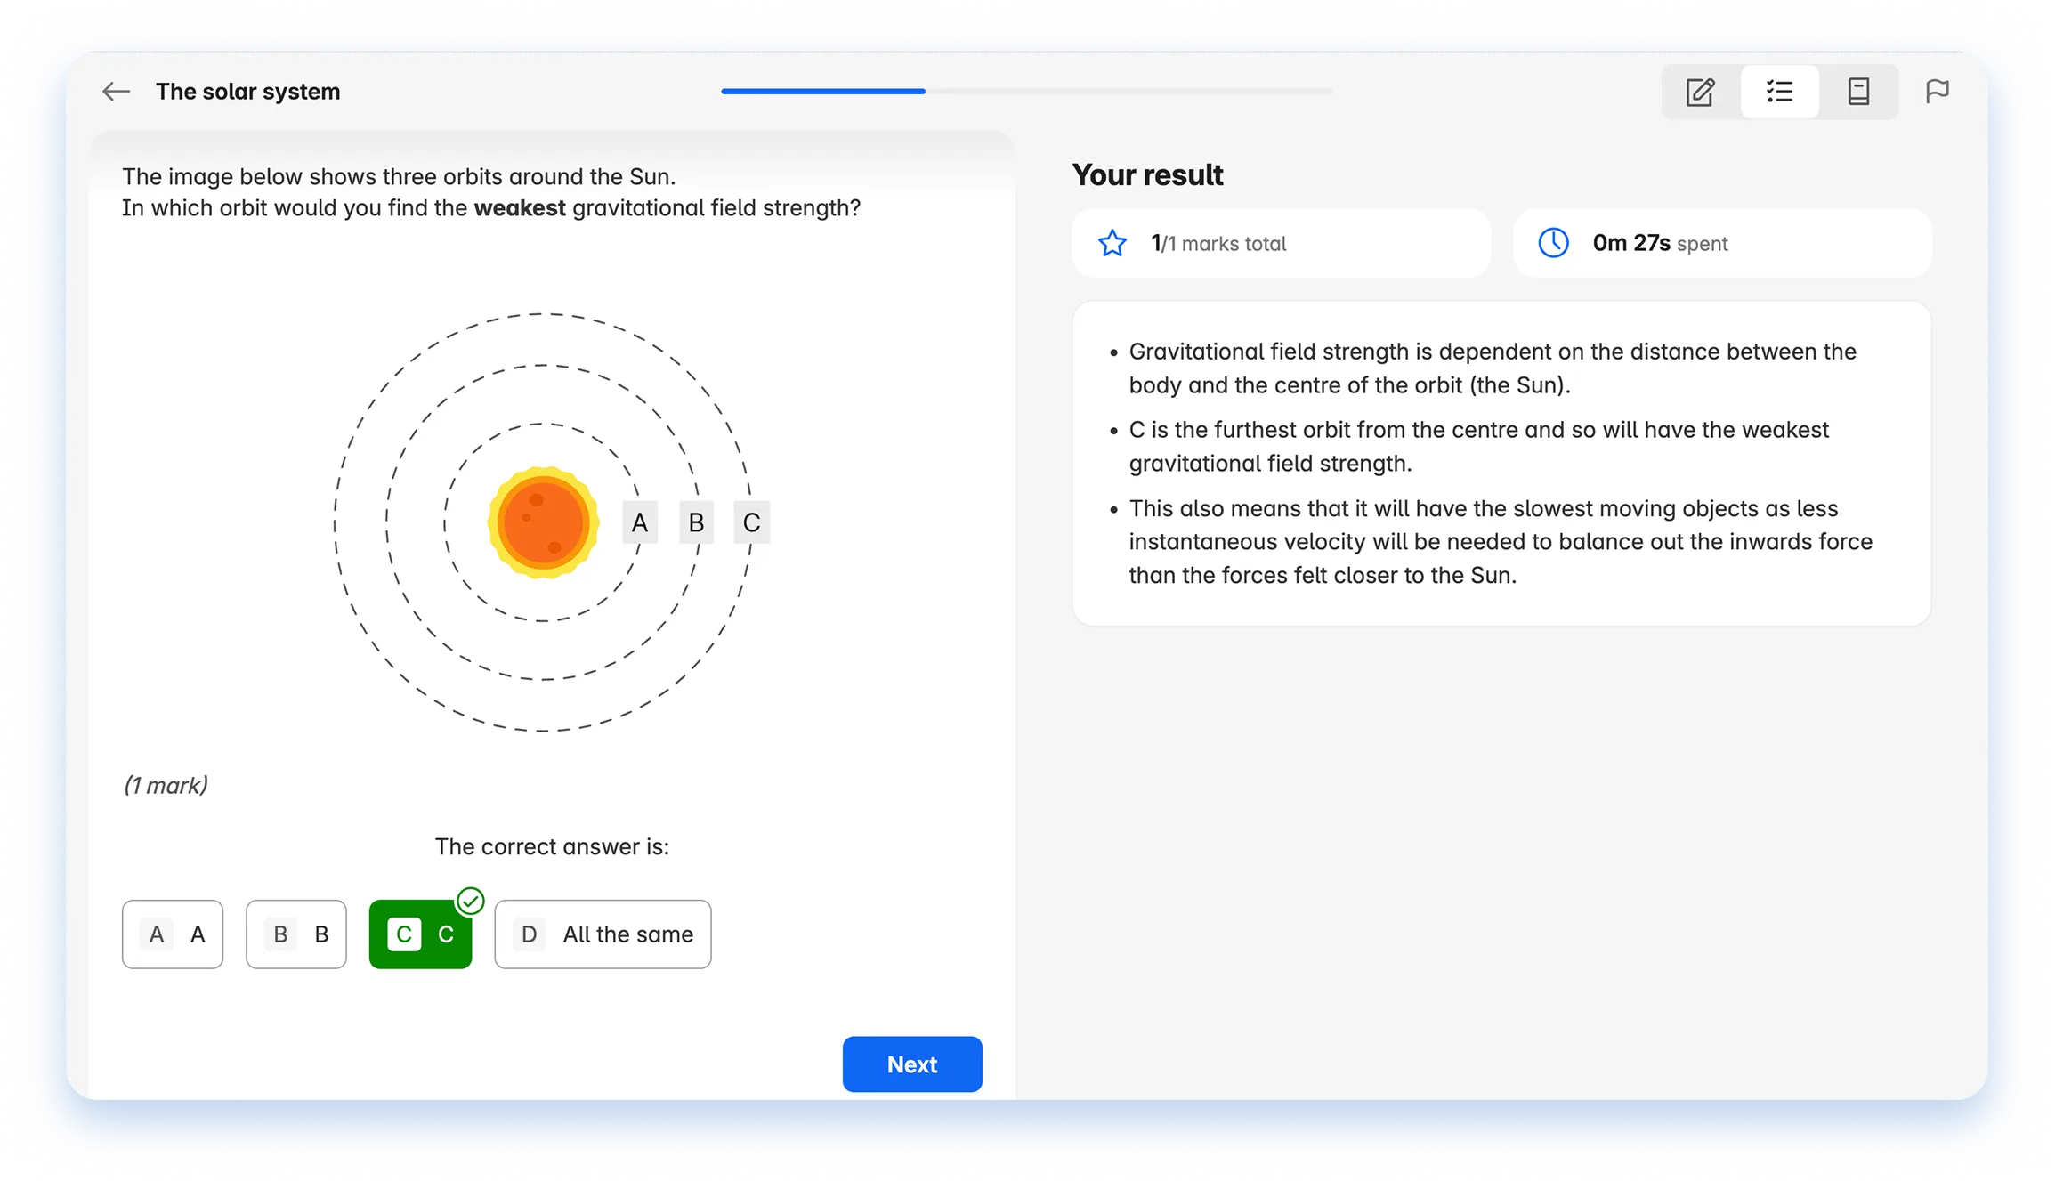Click 'The solar system' title
The image size is (2055, 1181).
click(248, 92)
